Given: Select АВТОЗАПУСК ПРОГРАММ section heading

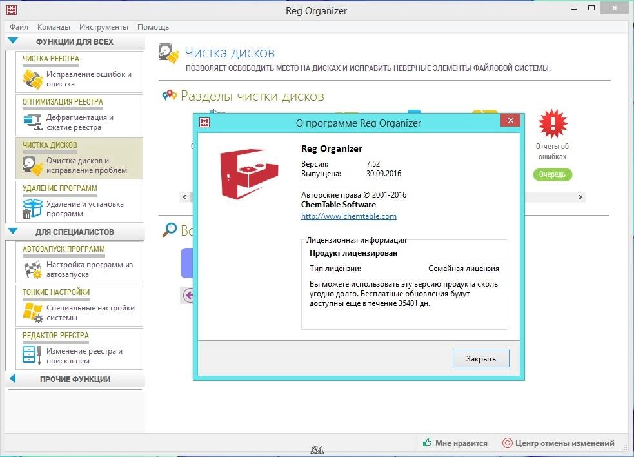Looking at the screenshot, I should 63,249.
